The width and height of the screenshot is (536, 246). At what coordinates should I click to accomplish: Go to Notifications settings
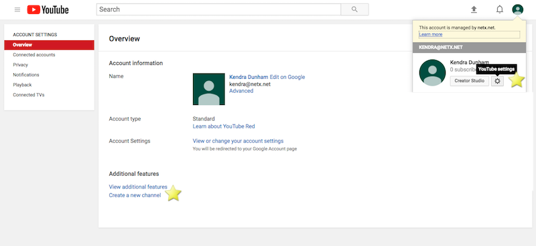(x=26, y=75)
